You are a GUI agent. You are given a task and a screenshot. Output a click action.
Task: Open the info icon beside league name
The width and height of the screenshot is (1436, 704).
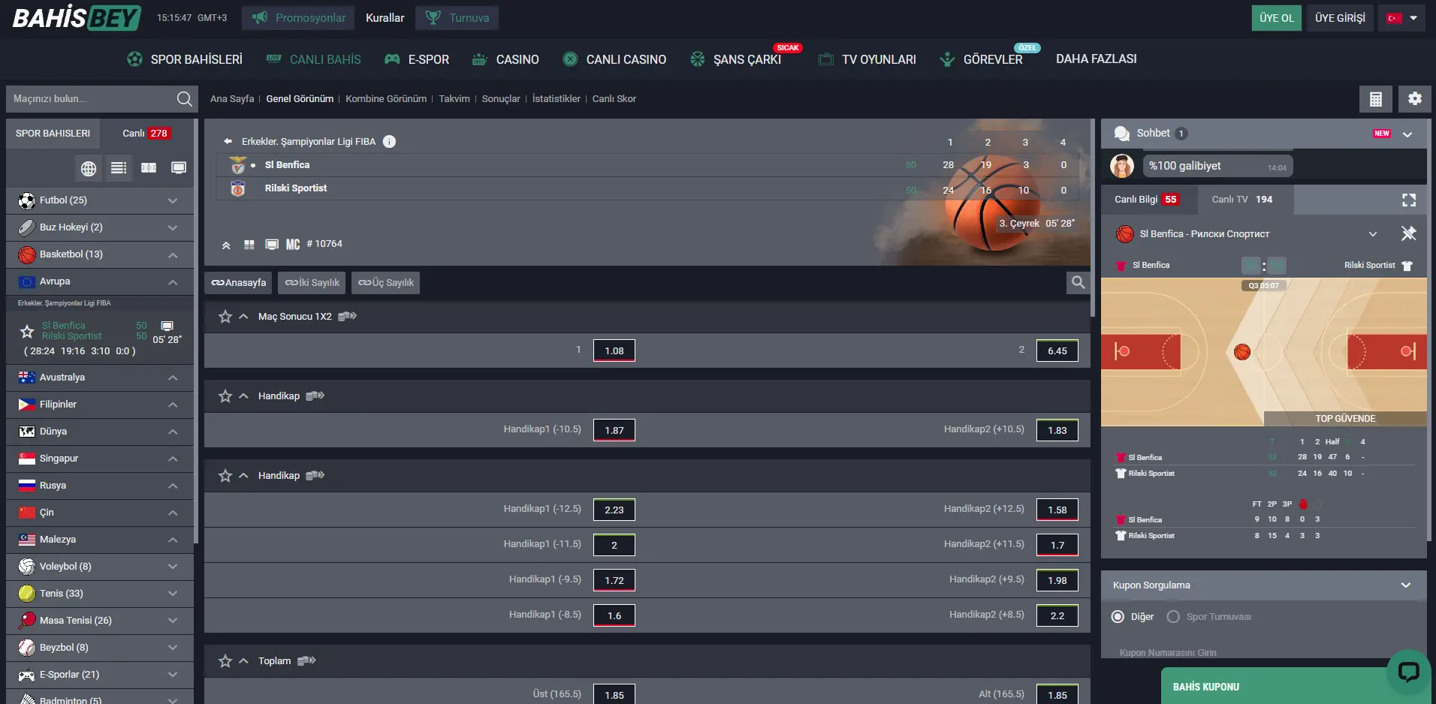click(389, 141)
